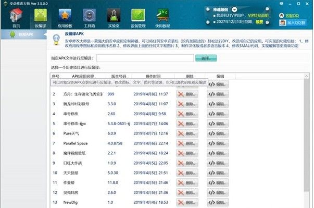
Task: Click the APK file path input field
Action: [145, 58]
